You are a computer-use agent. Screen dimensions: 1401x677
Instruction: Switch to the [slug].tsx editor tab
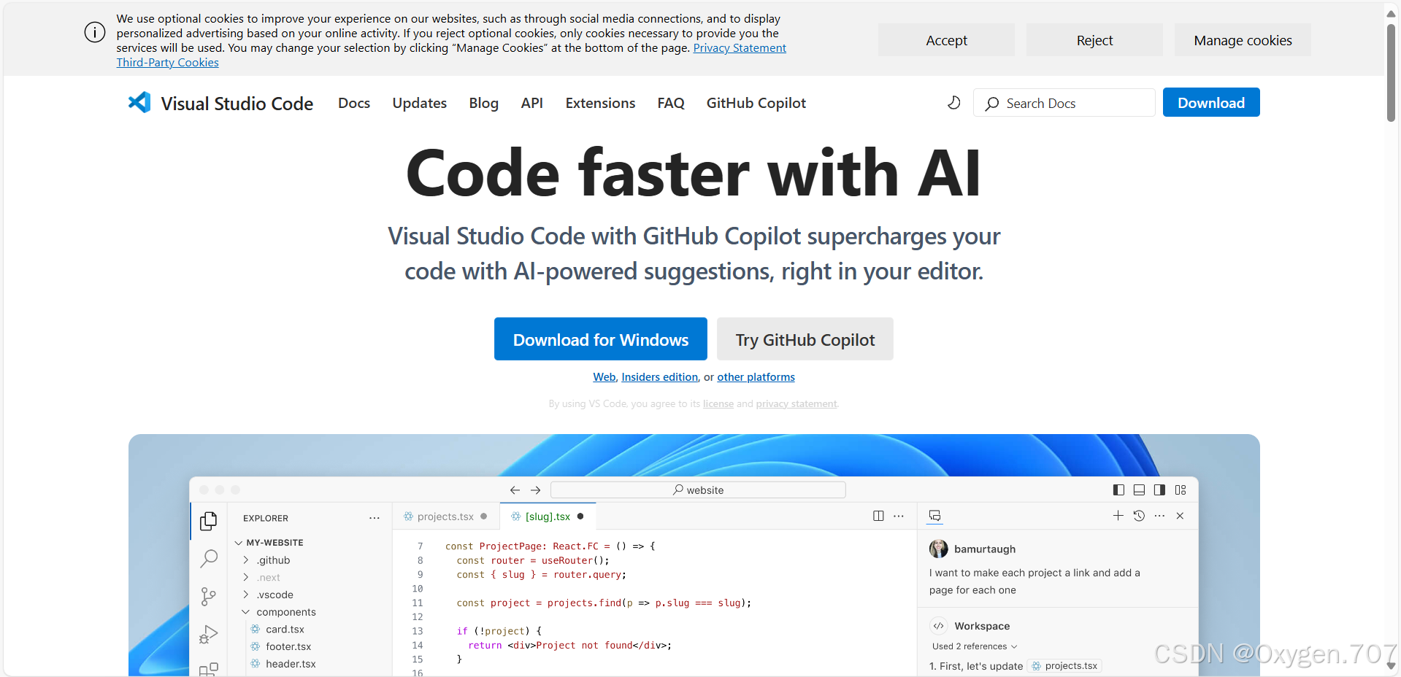548,517
